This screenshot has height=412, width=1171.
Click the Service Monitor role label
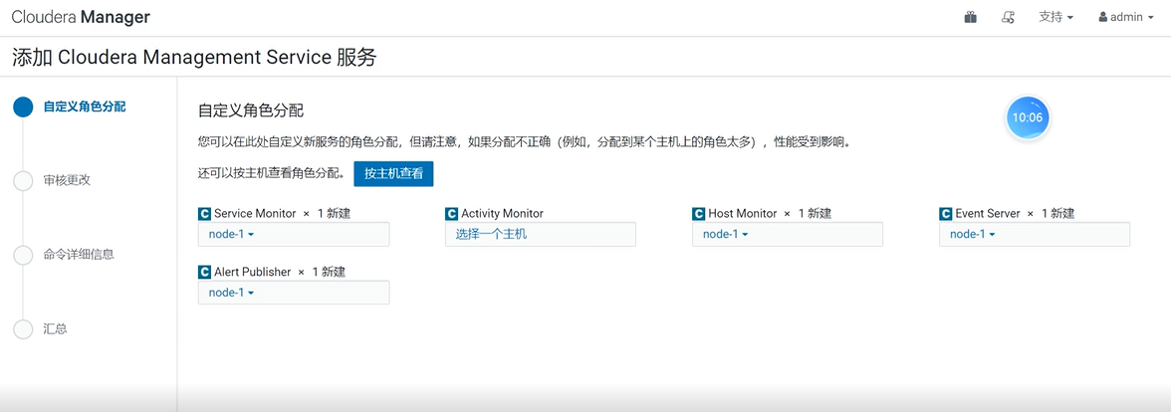(255, 213)
